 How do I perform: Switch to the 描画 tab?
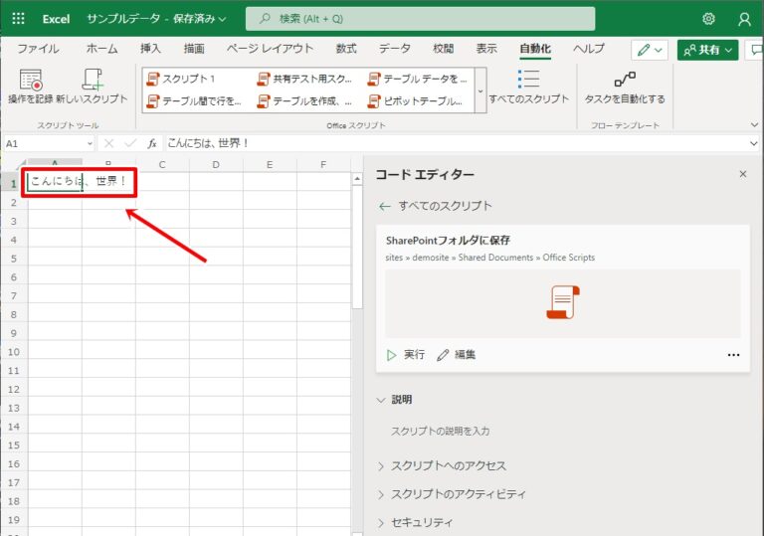[194, 49]
